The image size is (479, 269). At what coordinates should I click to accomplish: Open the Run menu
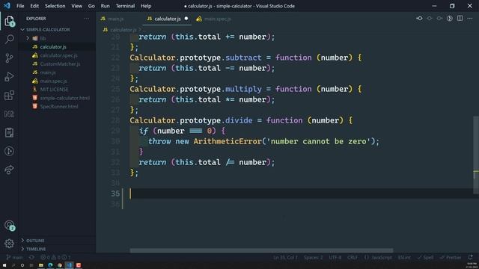[105, 6]
